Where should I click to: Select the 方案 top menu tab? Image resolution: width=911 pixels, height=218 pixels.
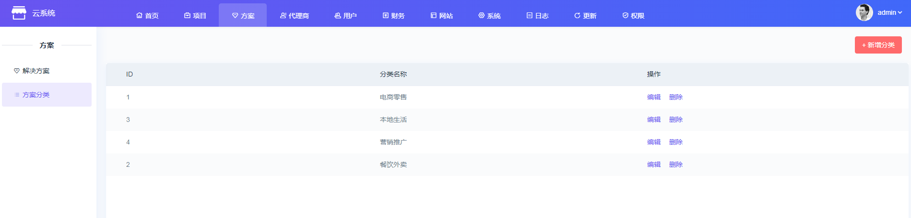pyautogui.click(x=243, y=15)
